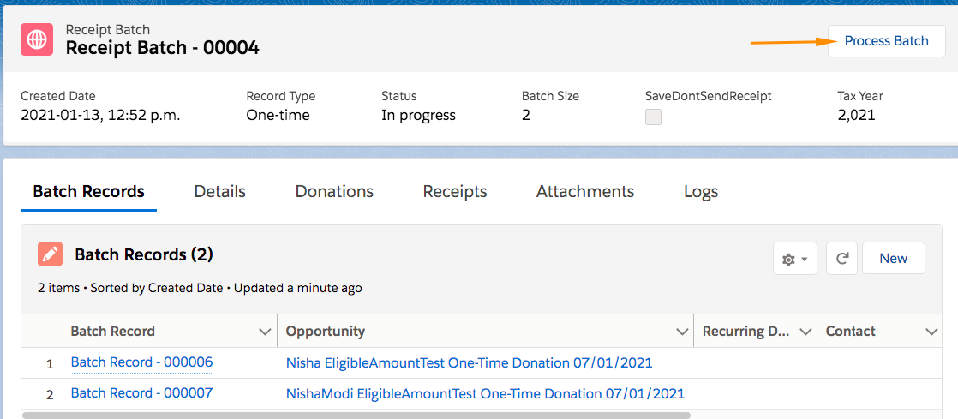
Task: Open Batch Record - 000007 link
Action: pos(141,394)
